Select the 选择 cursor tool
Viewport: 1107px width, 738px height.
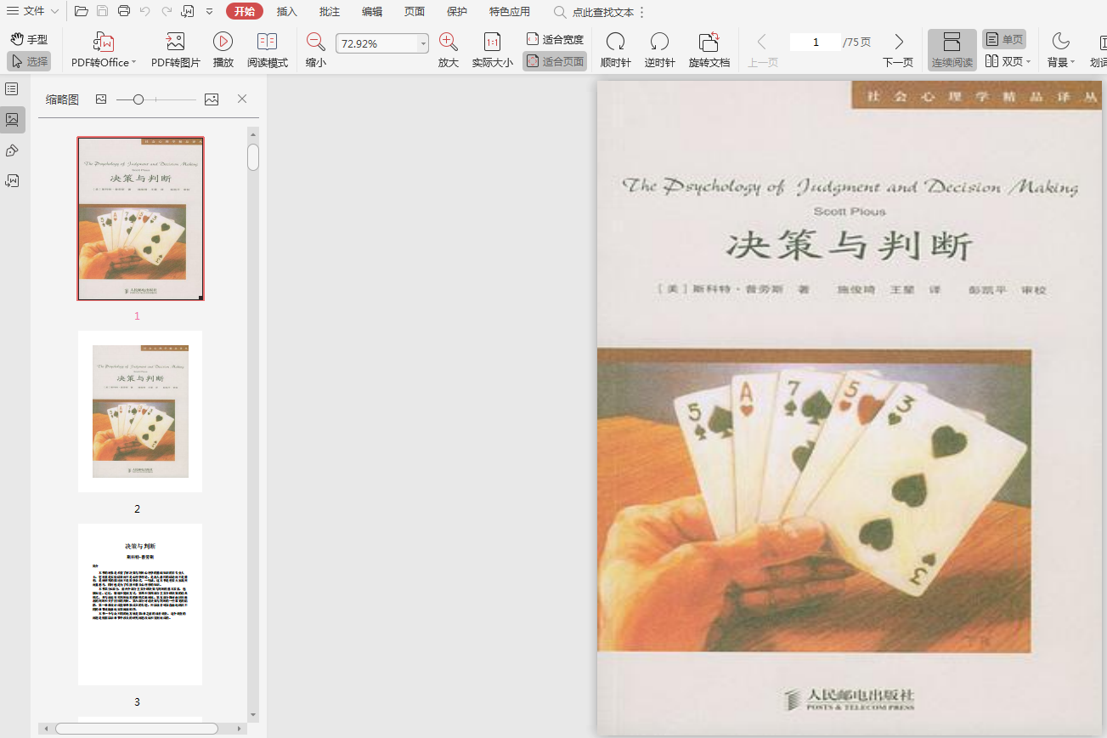(29, 61)
